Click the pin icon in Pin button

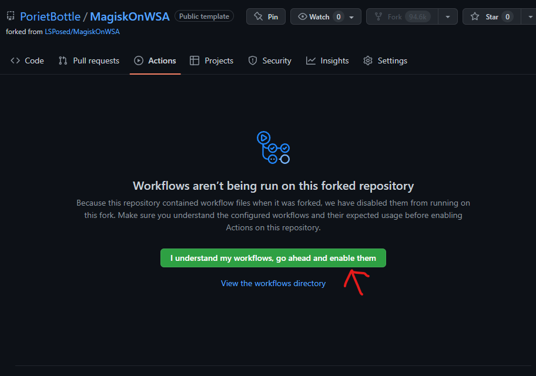pyautogui.click(x=259, y=17)
